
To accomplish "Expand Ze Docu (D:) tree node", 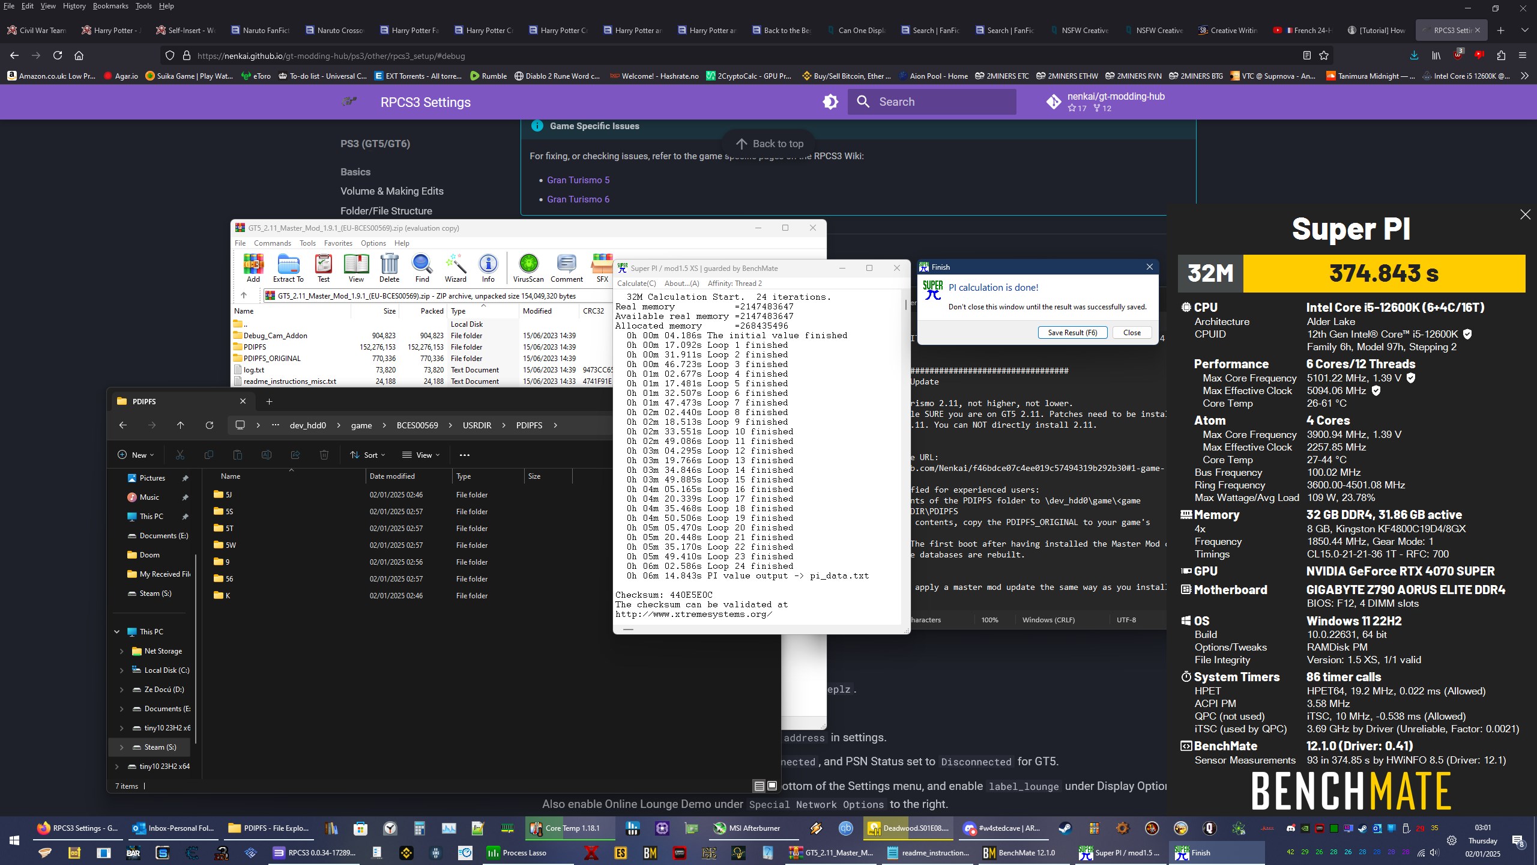I will 121,690.
